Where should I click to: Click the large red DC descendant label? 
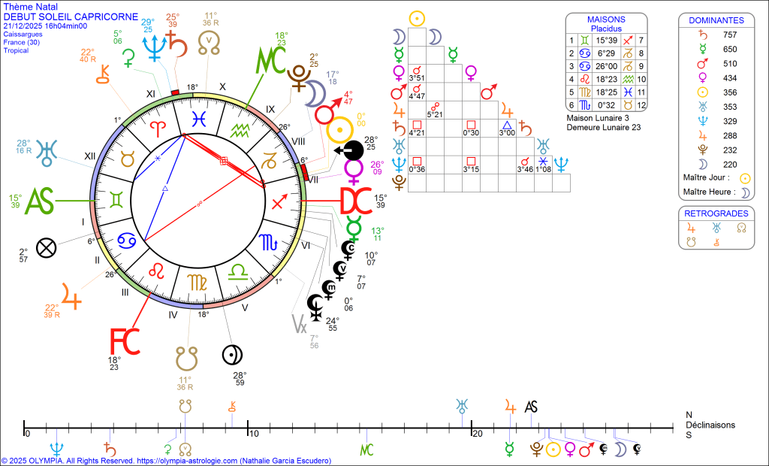click(356, 201)
